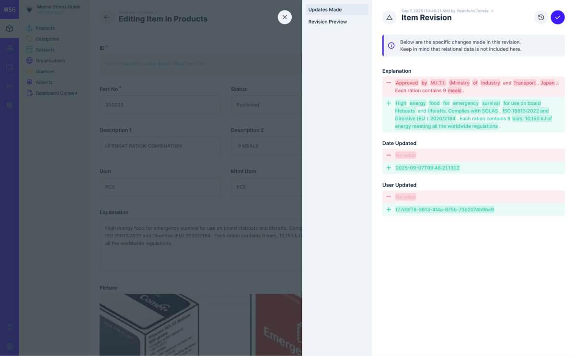Viewport: 575px width, 356px height.
Task: Click the MSG logo in module bar
Action: 10,10
